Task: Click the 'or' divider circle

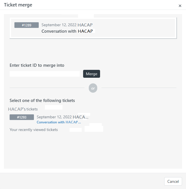Action: click(x=93, y=88)
